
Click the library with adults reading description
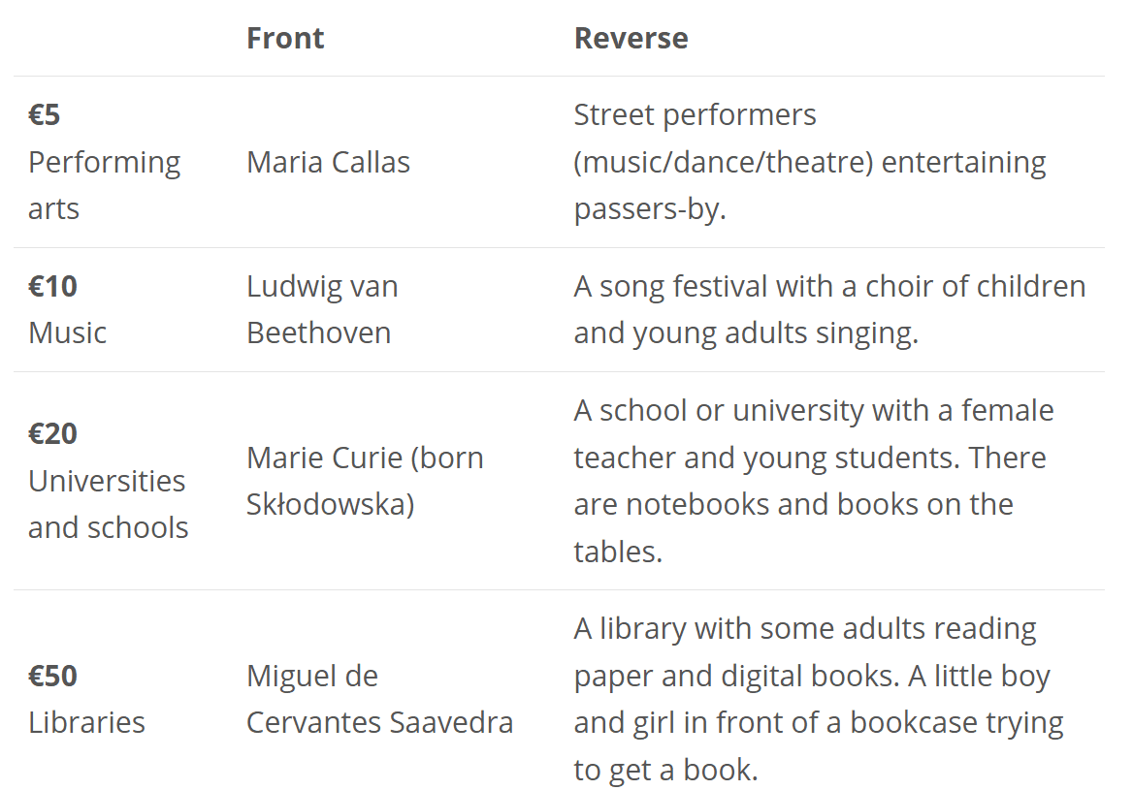pyautogui.click(x=819, y=699)
